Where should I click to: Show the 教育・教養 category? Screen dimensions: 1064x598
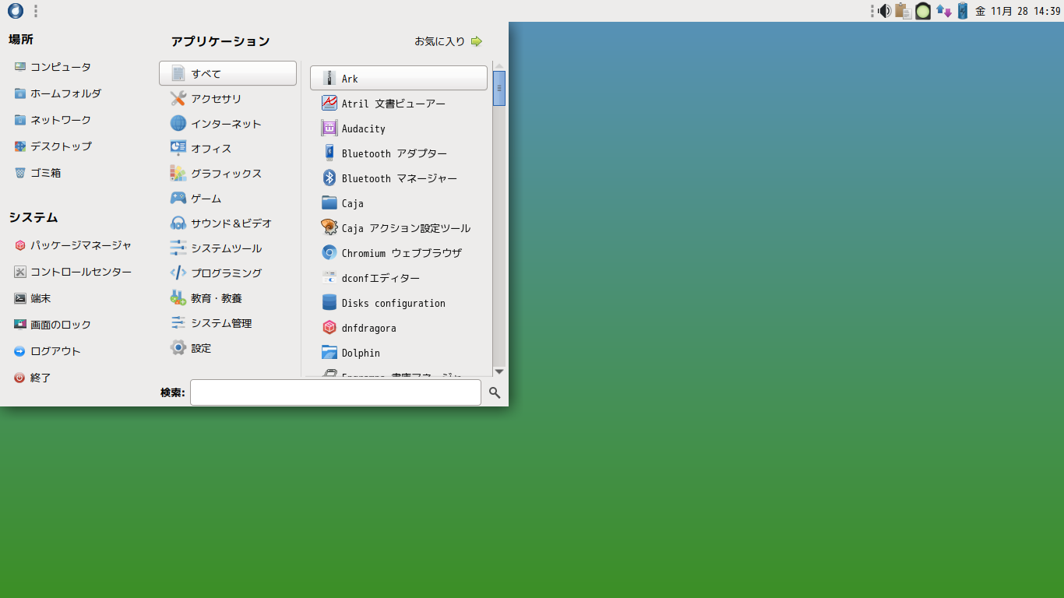pos(227,298)
